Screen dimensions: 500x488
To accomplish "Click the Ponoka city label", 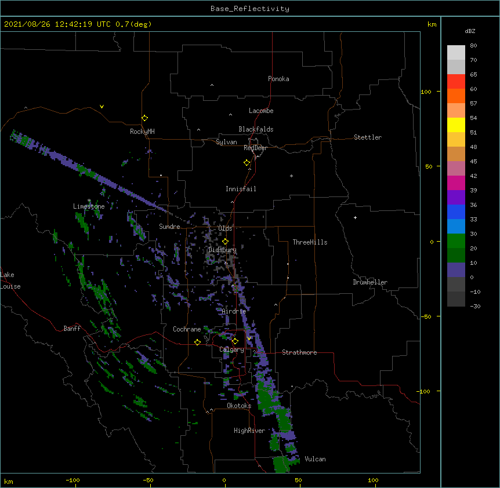I will pyautogui.click(x=278, y=79).
